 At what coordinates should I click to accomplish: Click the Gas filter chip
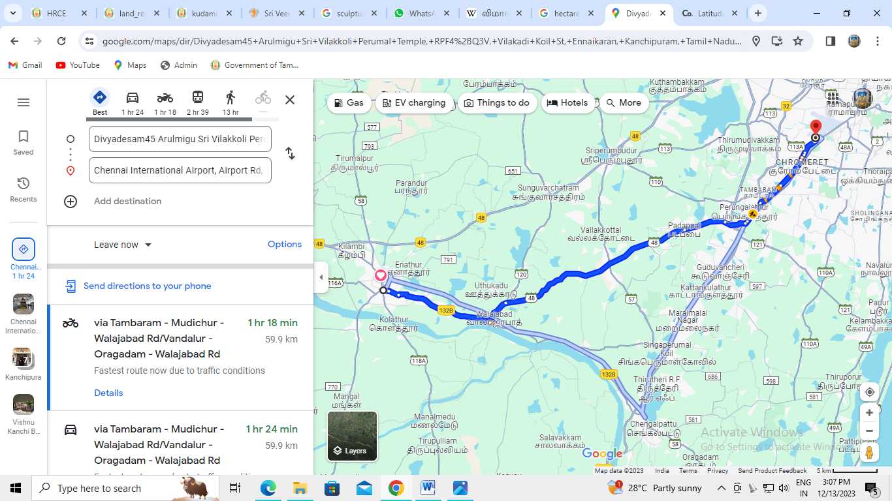349,103
